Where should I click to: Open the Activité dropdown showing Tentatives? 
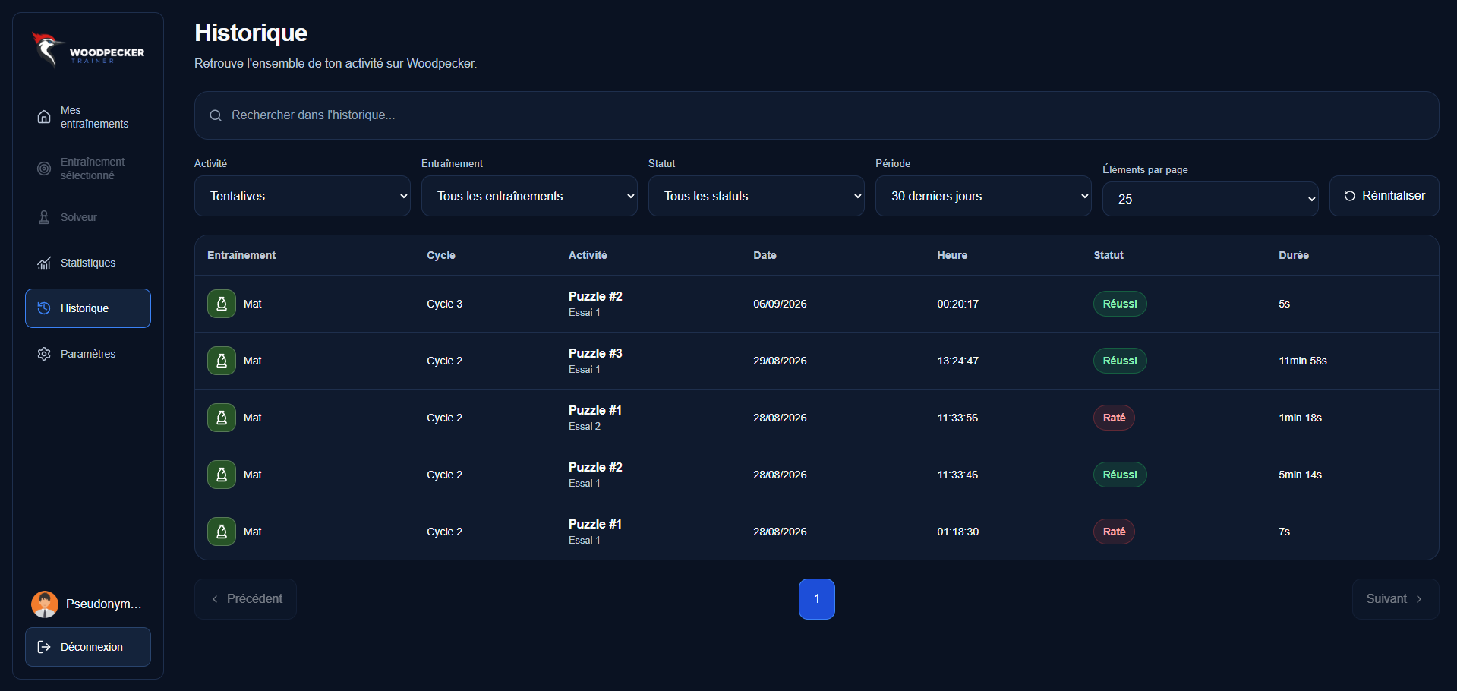click(302, 196)
